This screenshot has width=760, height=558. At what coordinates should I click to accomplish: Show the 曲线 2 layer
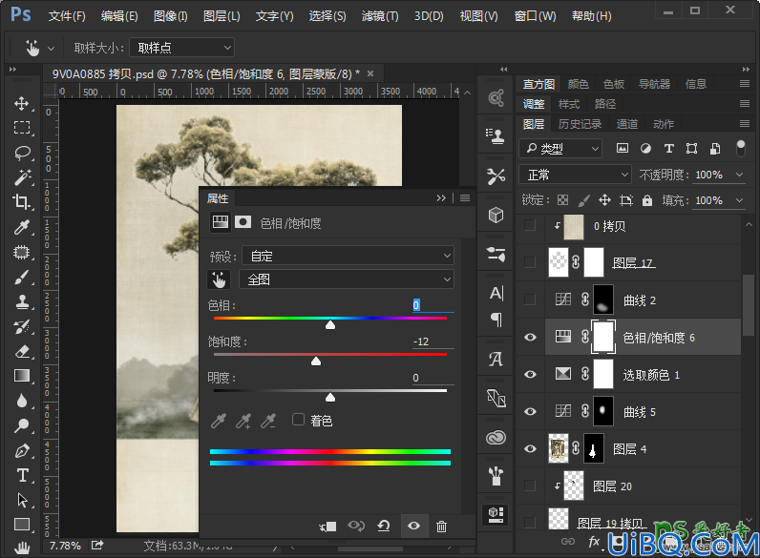point(530,300)
